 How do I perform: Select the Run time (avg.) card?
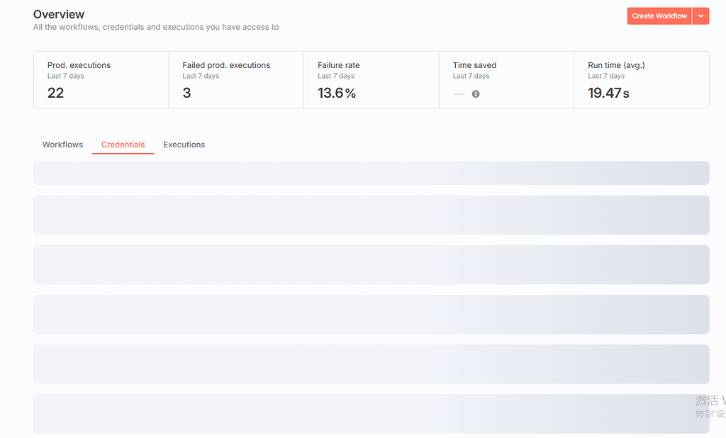[x=641, y=79]
